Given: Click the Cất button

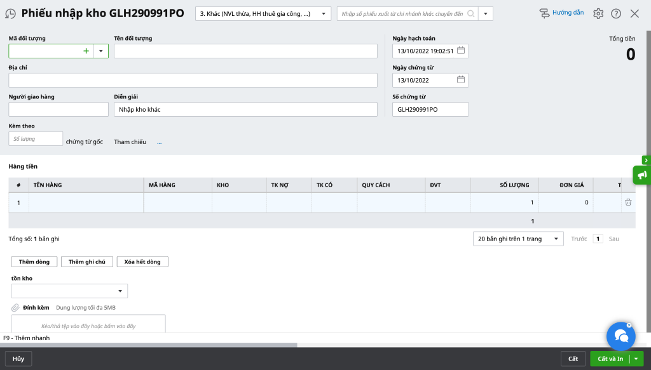Looking at the screenshot, I should [573, 359].
